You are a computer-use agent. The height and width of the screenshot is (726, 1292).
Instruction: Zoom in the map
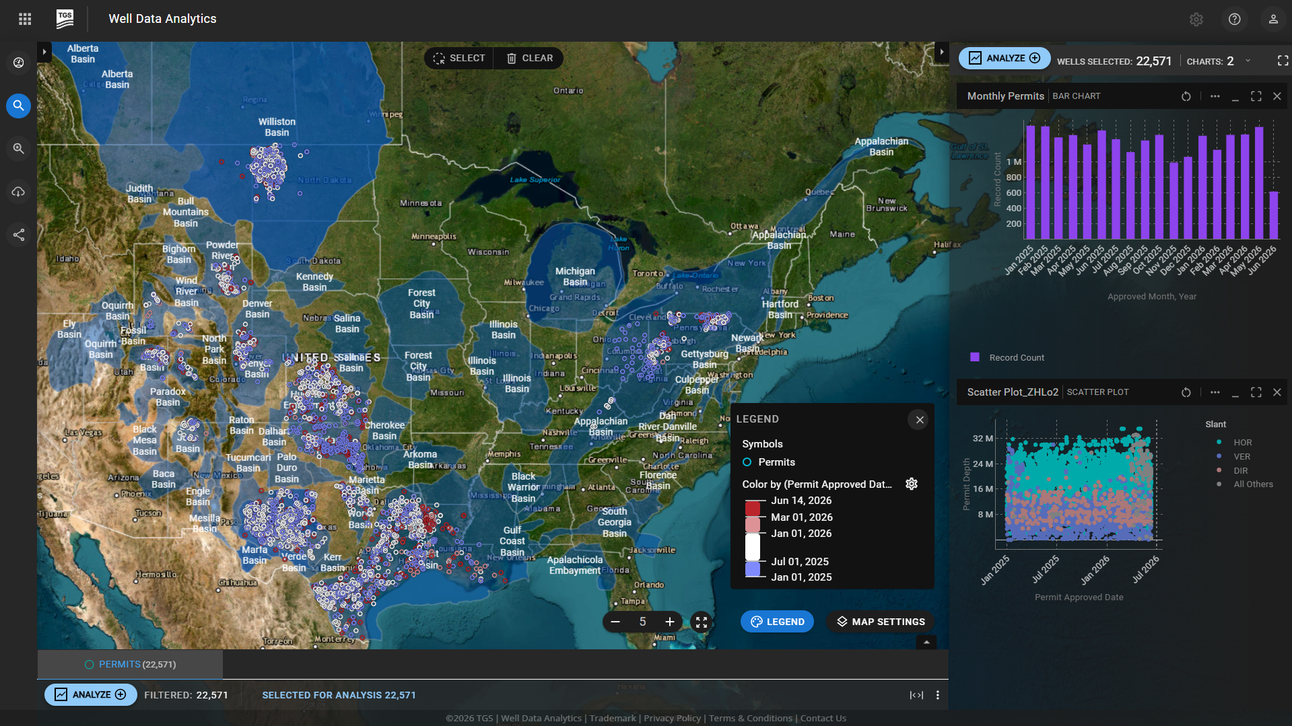coord(669,622)
